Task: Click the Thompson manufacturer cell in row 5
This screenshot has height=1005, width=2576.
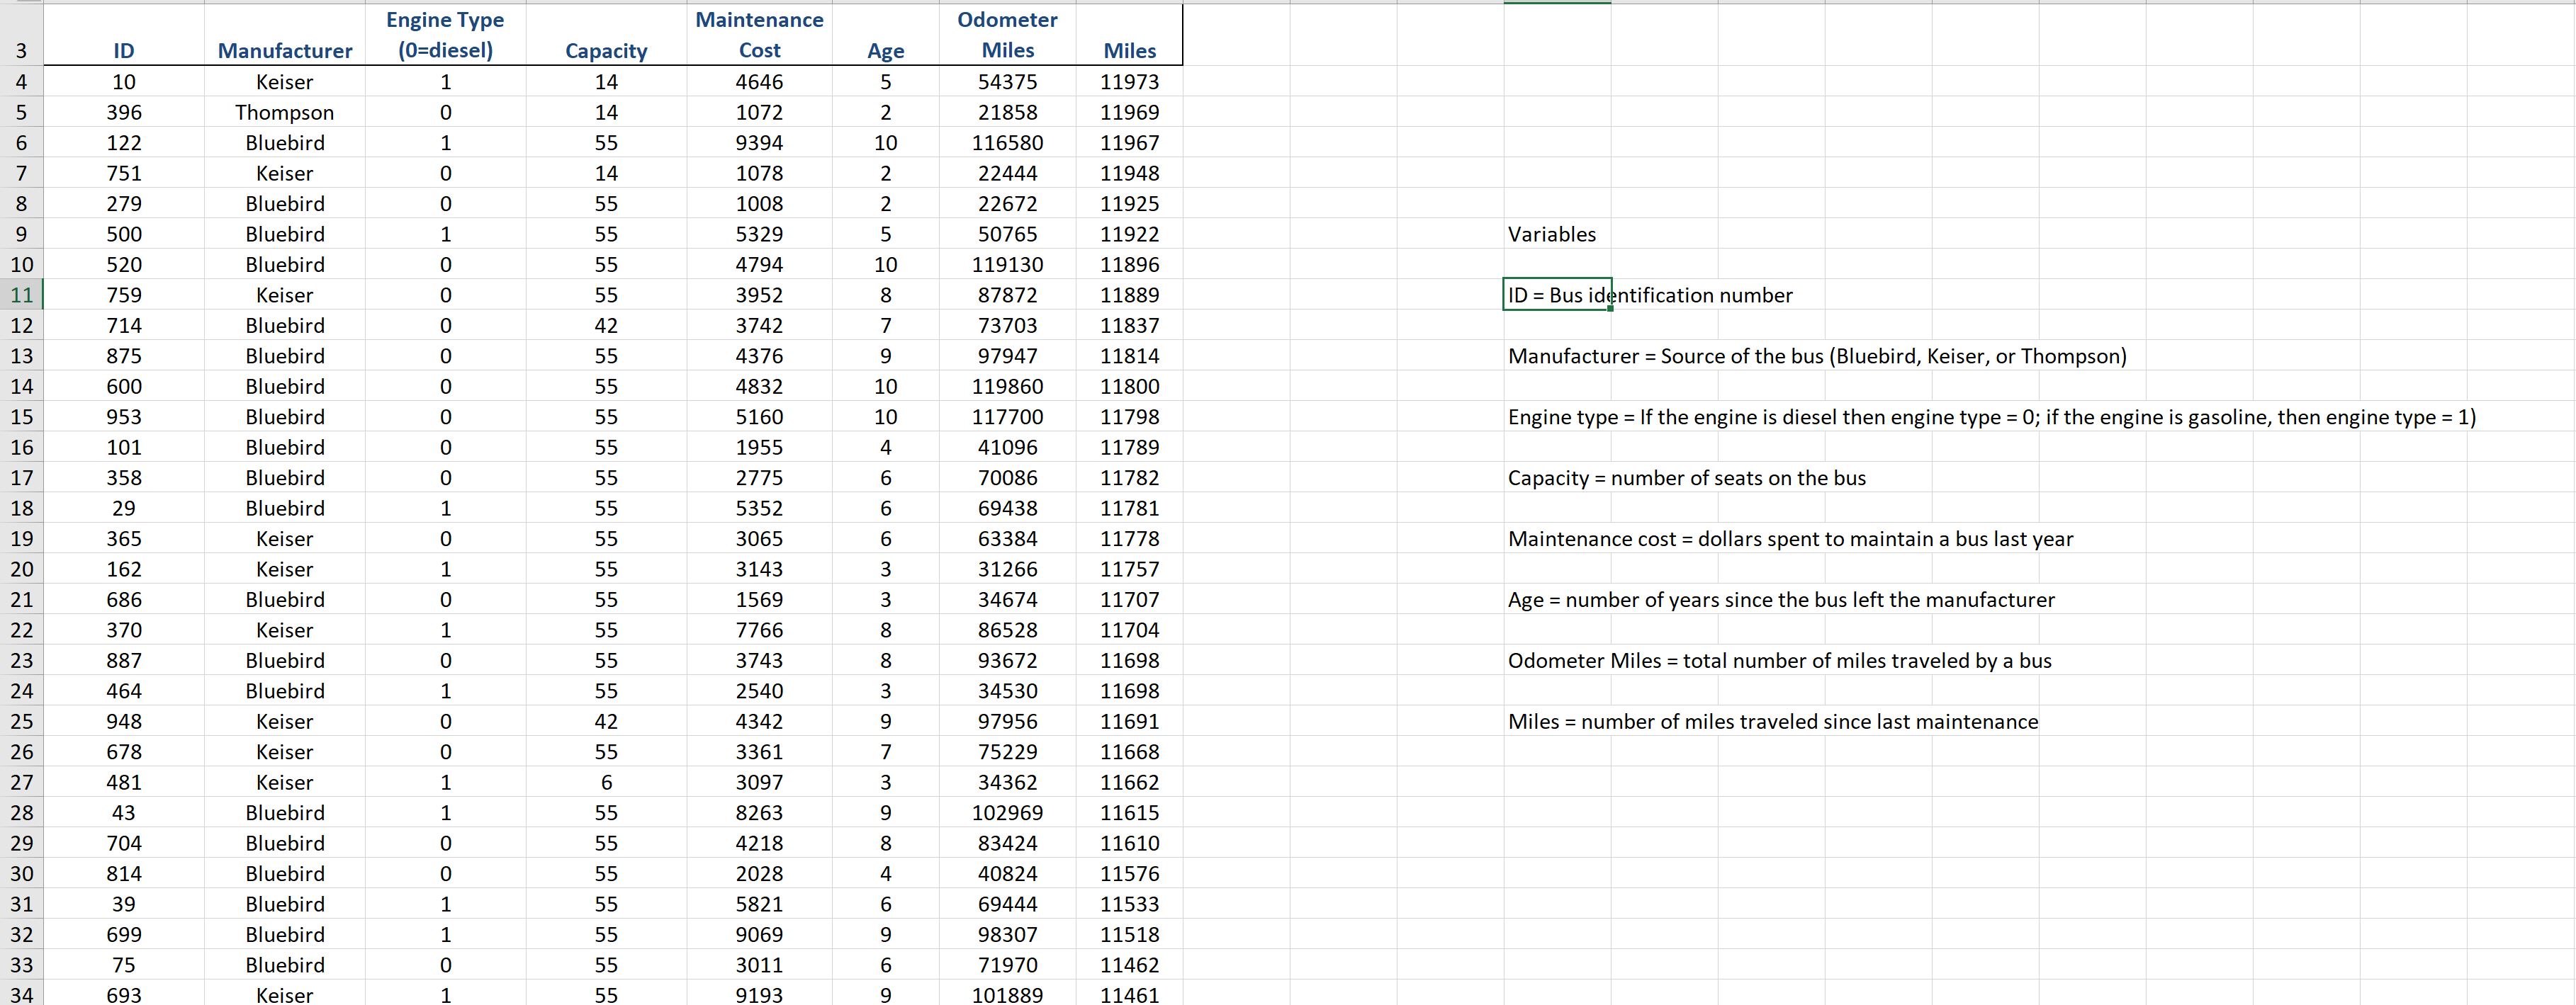Action: (284, 112)
